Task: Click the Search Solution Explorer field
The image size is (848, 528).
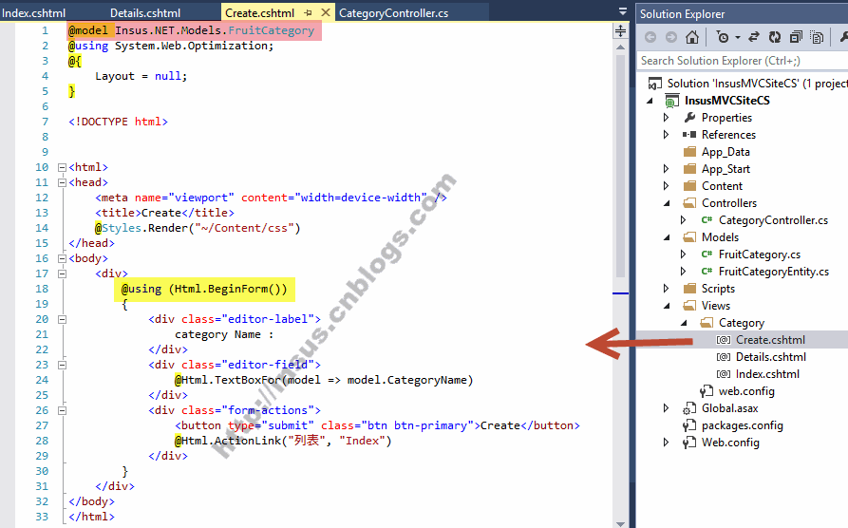Action: (x=742, y=61)
